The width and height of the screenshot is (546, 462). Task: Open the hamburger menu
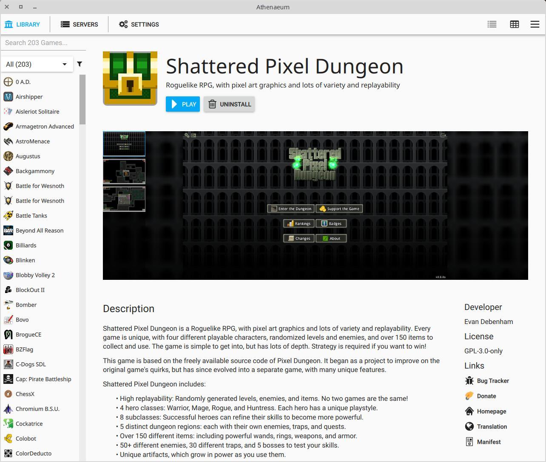(x=535, y=24)
